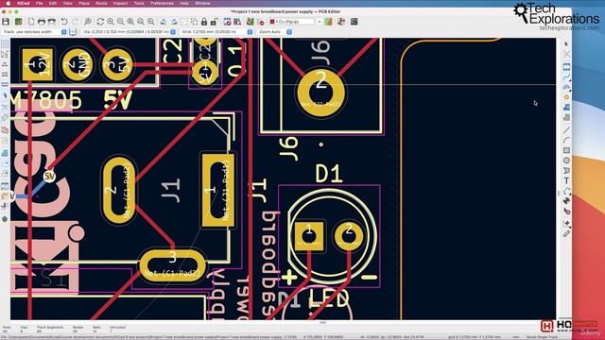Lock the selected items
Screen dimensions: 605x340
(204, 22)
